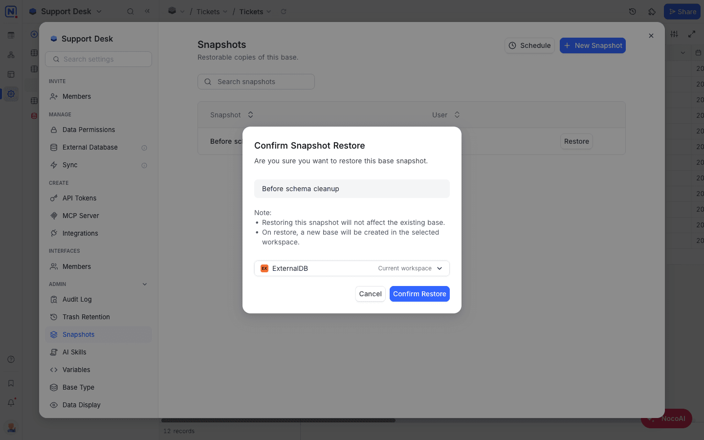Open the extensions puzzle icon
704x440 pixels.
click(x=652, y=11)
